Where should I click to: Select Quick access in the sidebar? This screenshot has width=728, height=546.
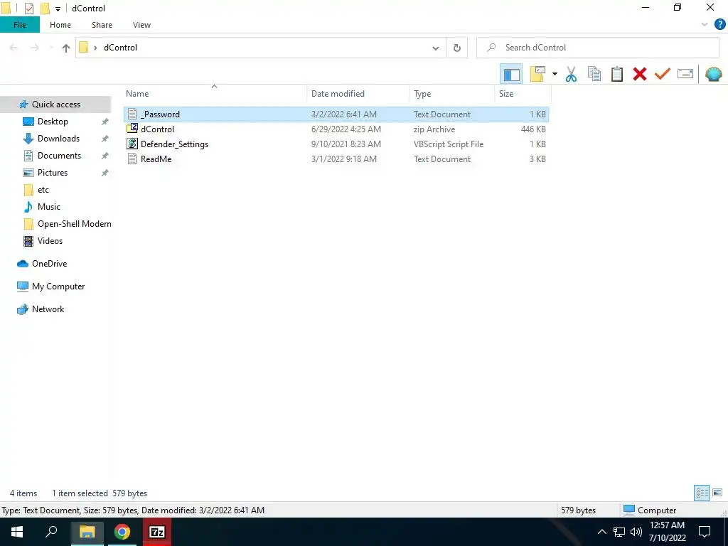(x=55, y=105)
